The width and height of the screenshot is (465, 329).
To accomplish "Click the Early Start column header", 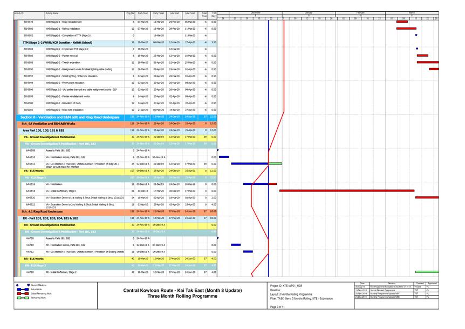I will click(x=143, y=12).
